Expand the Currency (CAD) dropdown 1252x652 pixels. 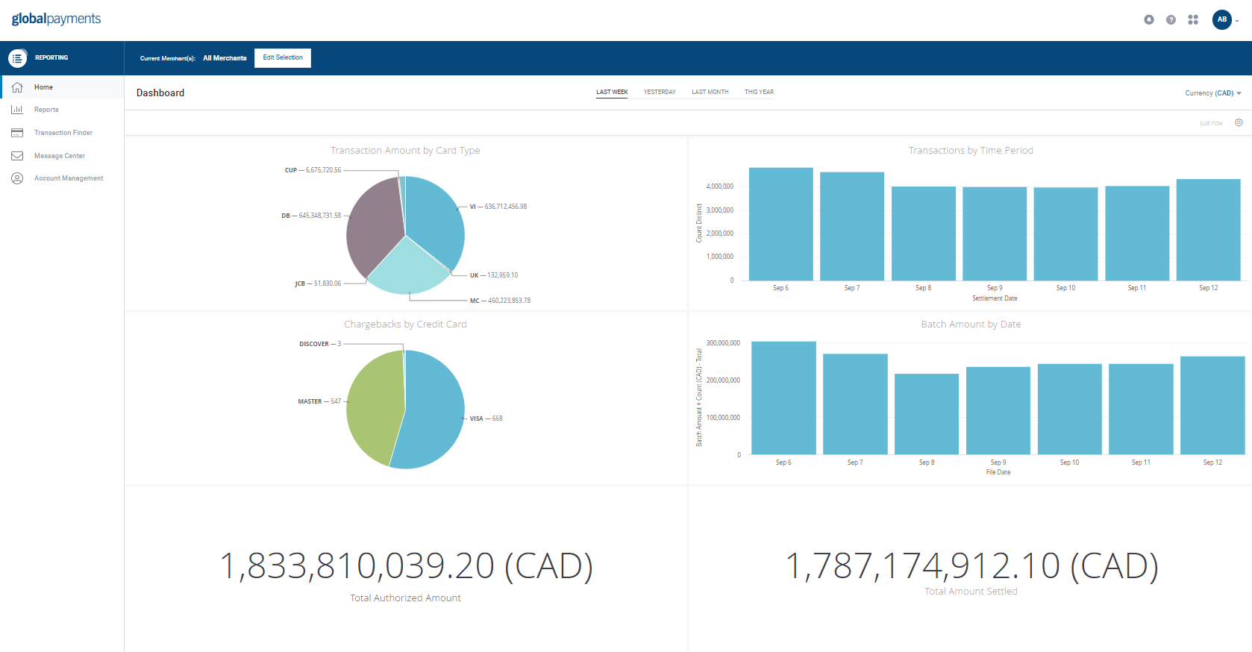coord(1212,93)
